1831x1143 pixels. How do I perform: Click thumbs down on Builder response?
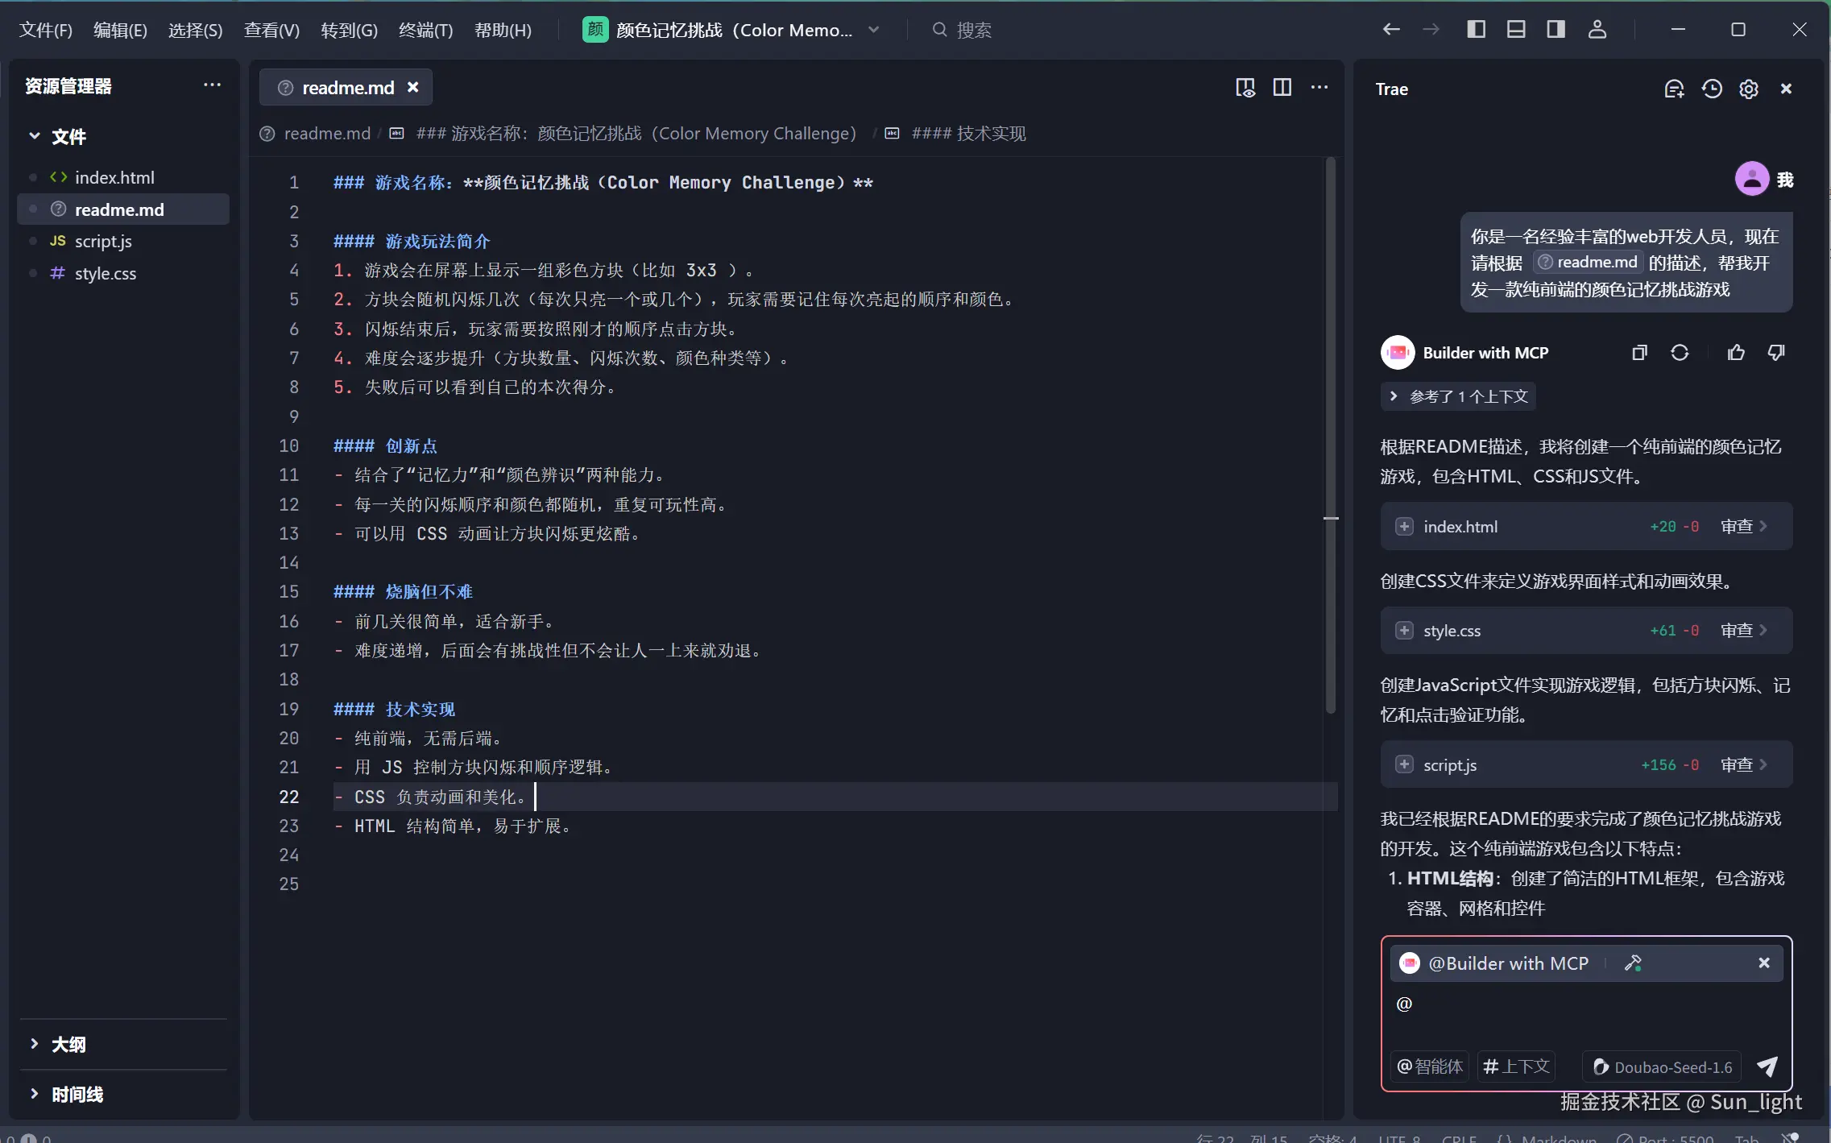(1776, 353)
